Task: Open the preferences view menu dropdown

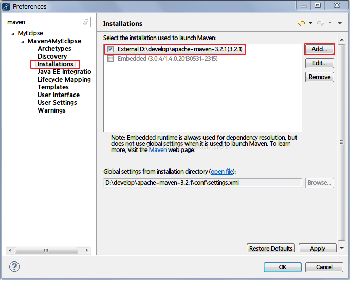Action: (x=340, y=23)
